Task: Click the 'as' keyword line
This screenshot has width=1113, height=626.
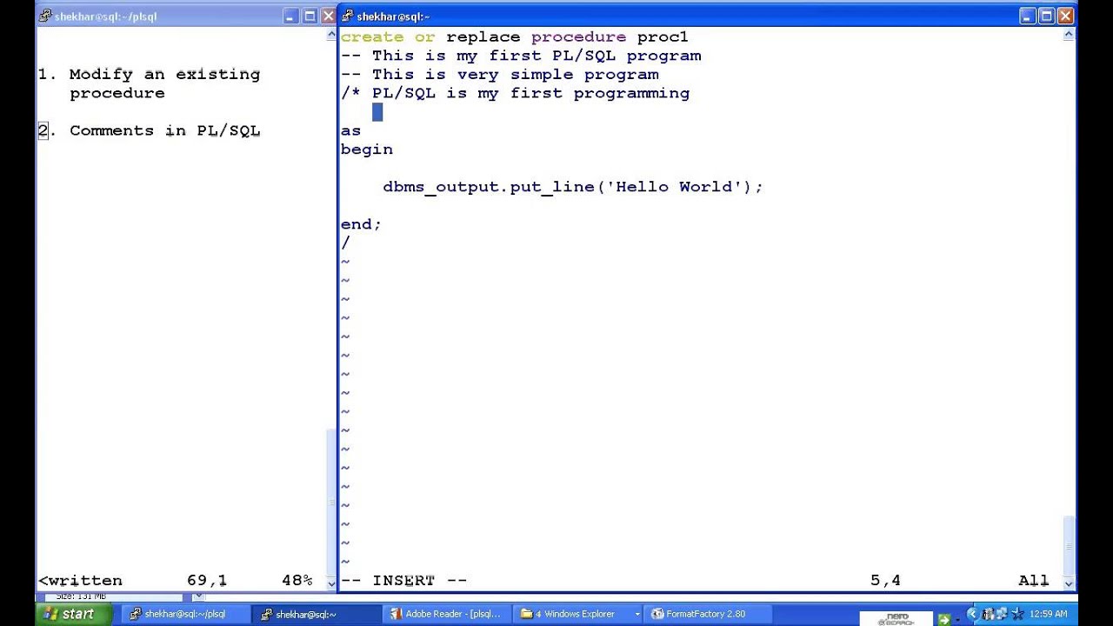Action: click(350, 130)
